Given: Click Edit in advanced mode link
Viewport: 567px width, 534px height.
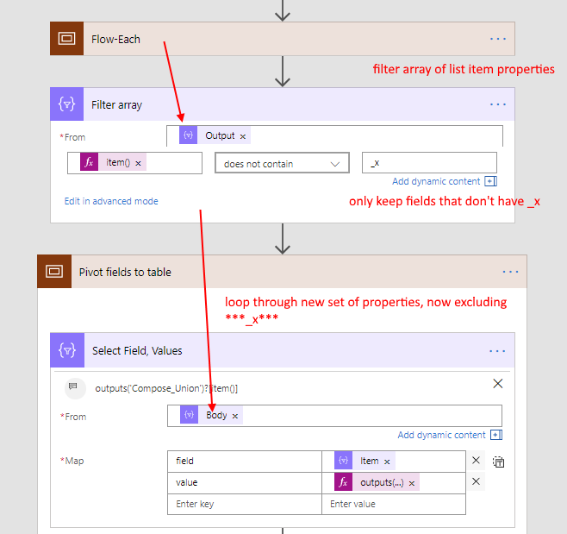Looking at the screenshot, I should (x=111, y=201).
